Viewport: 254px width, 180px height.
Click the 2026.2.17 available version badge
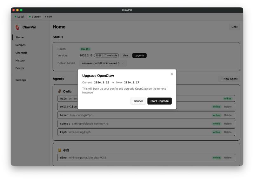point(106,55)
